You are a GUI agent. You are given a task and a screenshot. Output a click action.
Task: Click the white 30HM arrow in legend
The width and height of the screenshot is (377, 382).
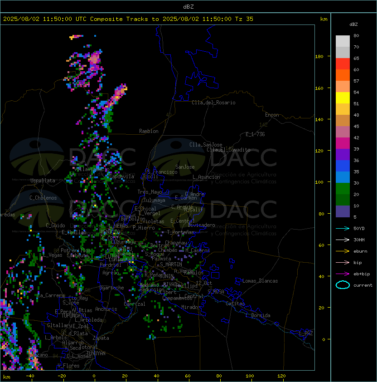(x=343, y=240)
